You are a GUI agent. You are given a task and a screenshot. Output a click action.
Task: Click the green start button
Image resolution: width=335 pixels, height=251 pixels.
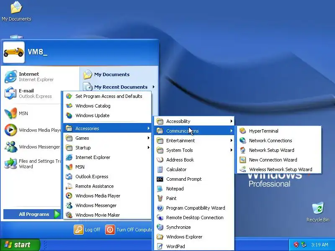pos(20,245)
